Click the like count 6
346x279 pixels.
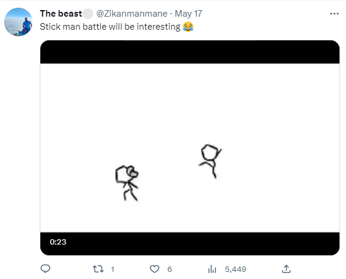click(170, 270)
